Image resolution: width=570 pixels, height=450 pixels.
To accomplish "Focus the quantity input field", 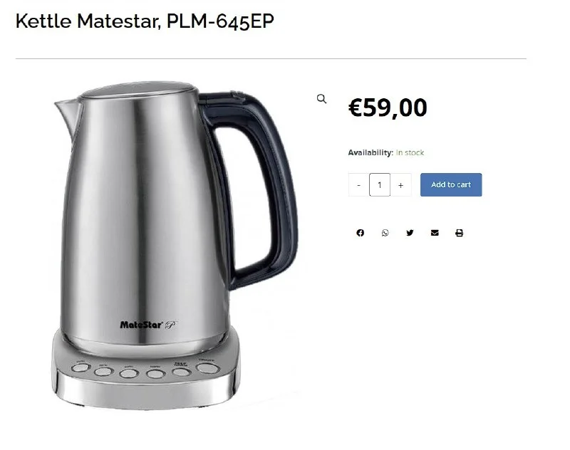I will click(x=380, y=185).
